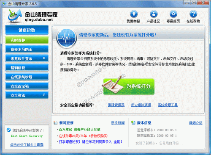Screen dimensions: 211x155
Task: Open 点击此处了解金山毒霸 link
Action: click(x=27, y=145)
